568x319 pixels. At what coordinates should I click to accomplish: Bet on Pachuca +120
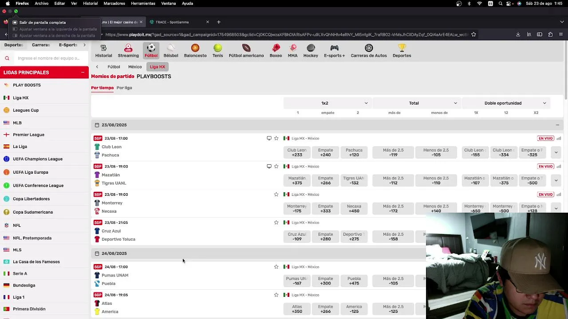coord(354,152)
